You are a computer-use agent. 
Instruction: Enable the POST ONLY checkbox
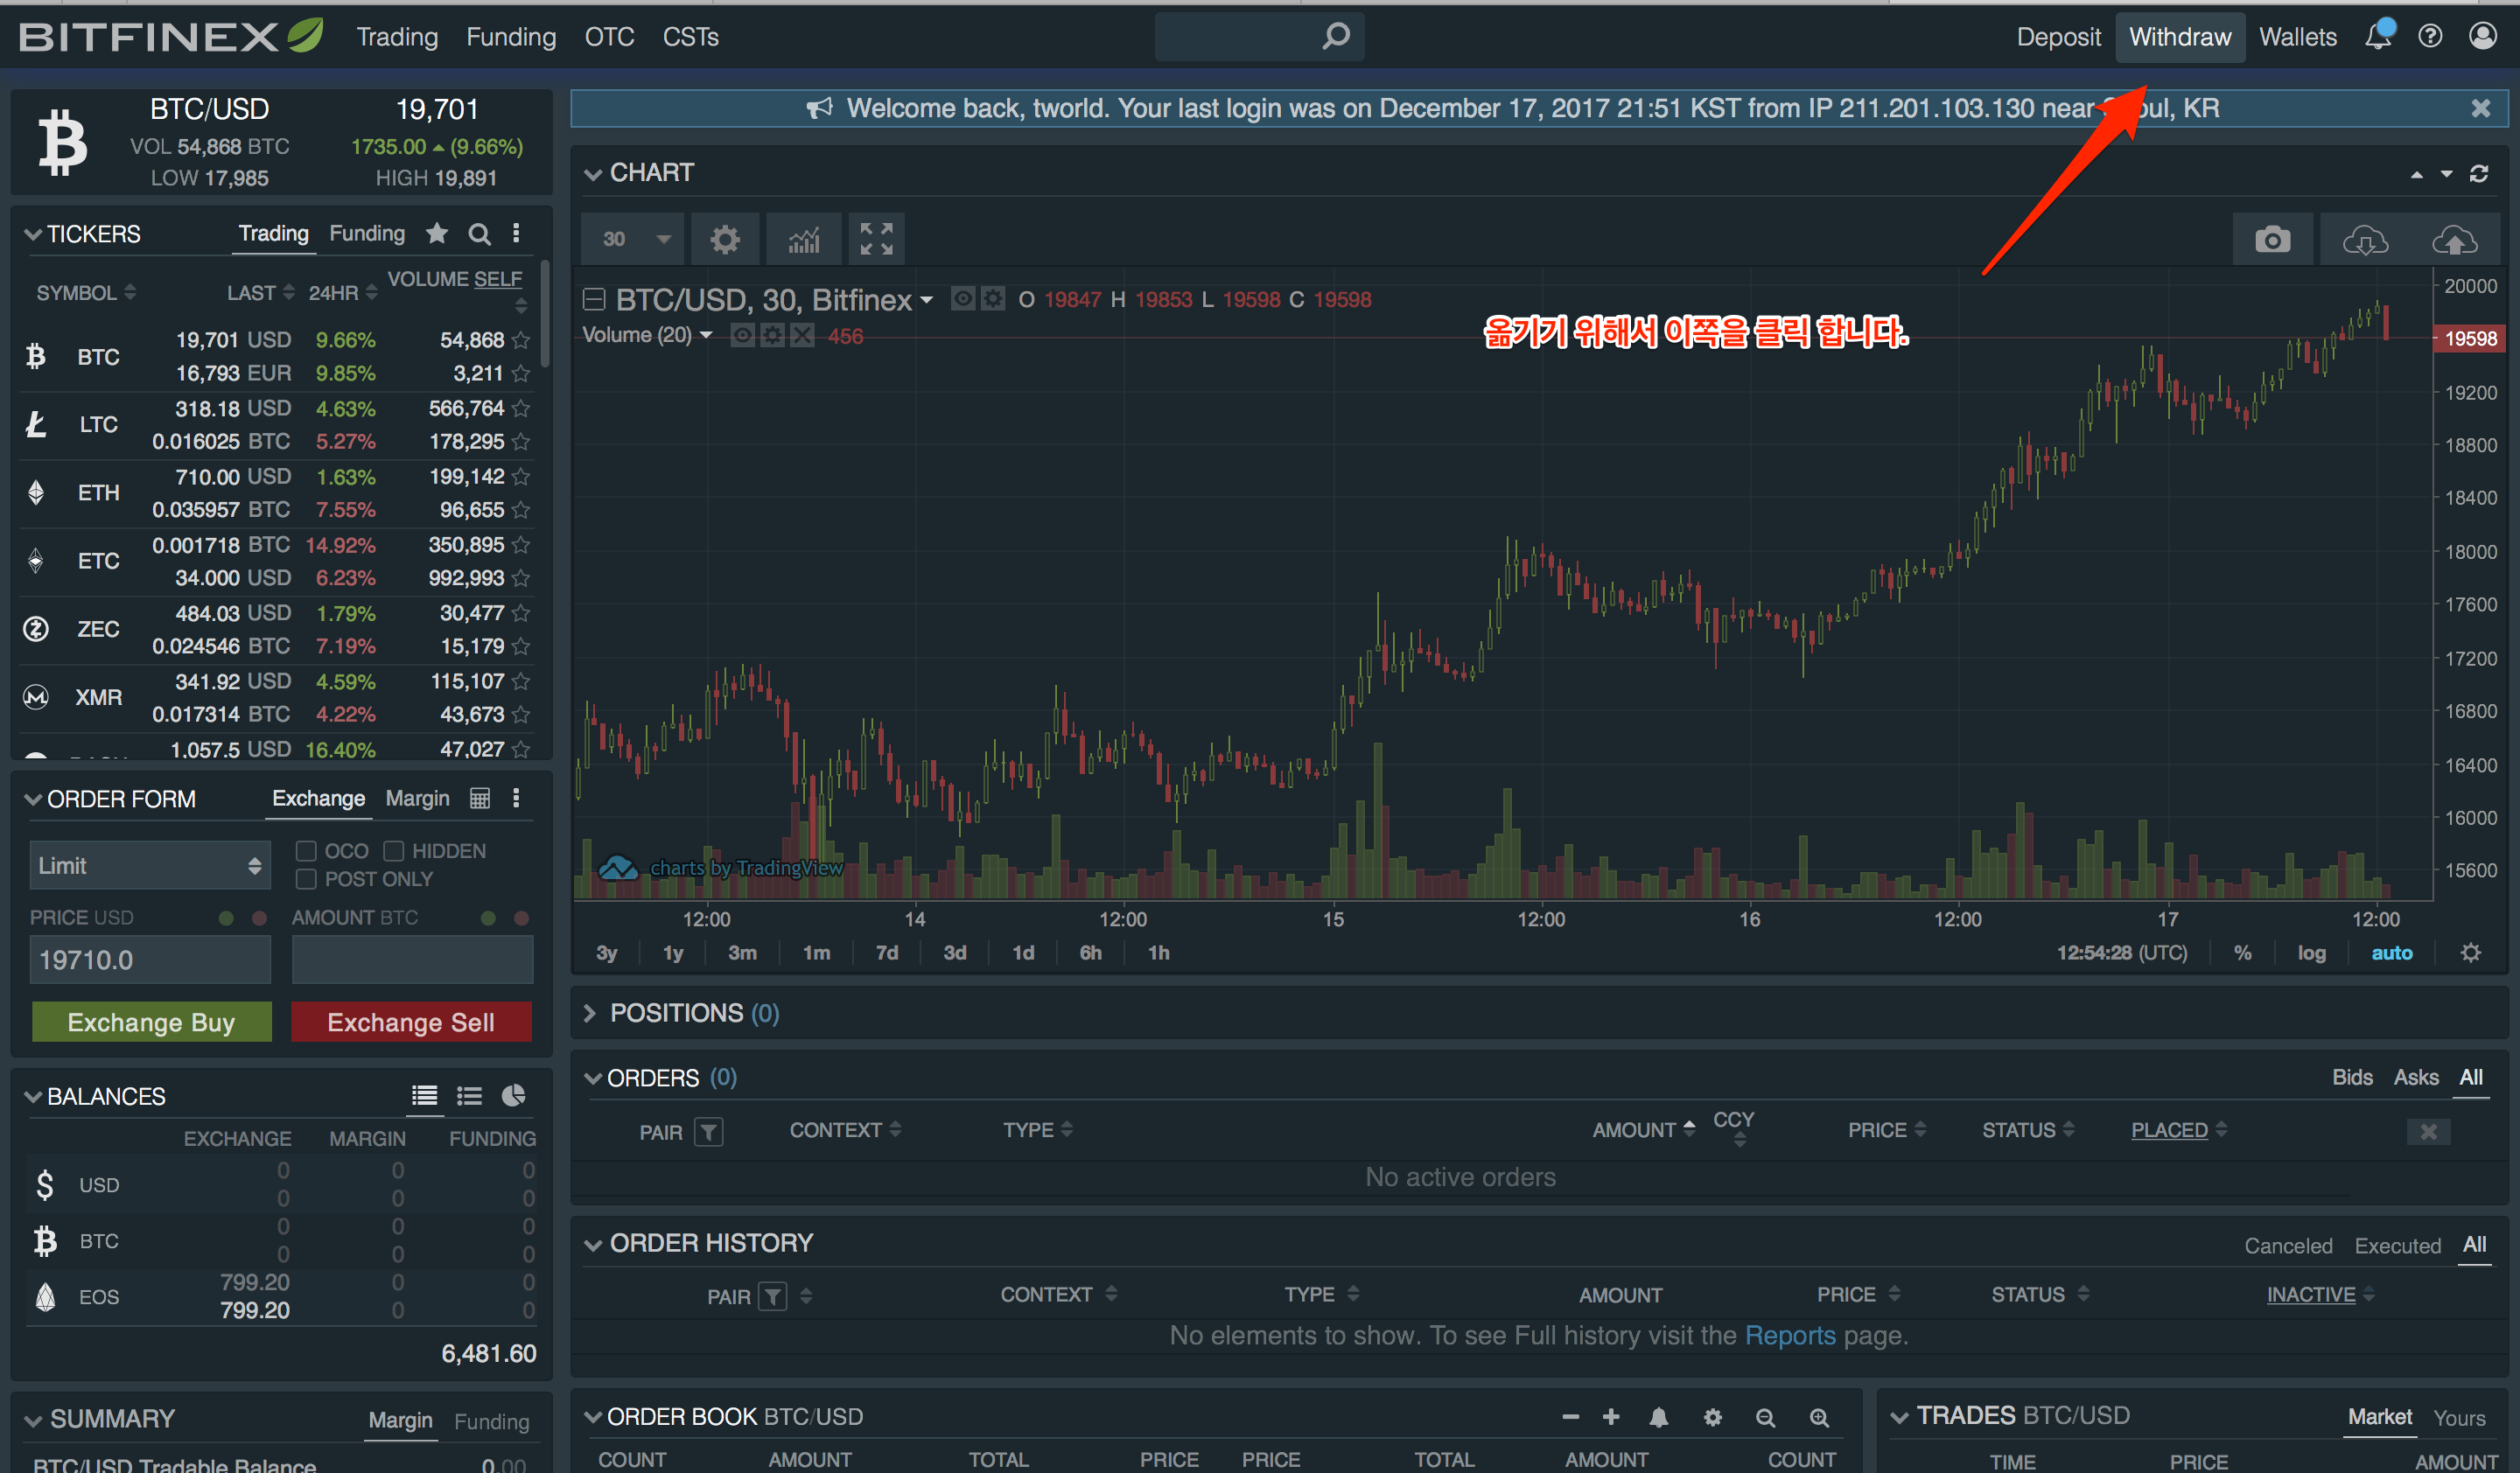[x=306, y=878]
